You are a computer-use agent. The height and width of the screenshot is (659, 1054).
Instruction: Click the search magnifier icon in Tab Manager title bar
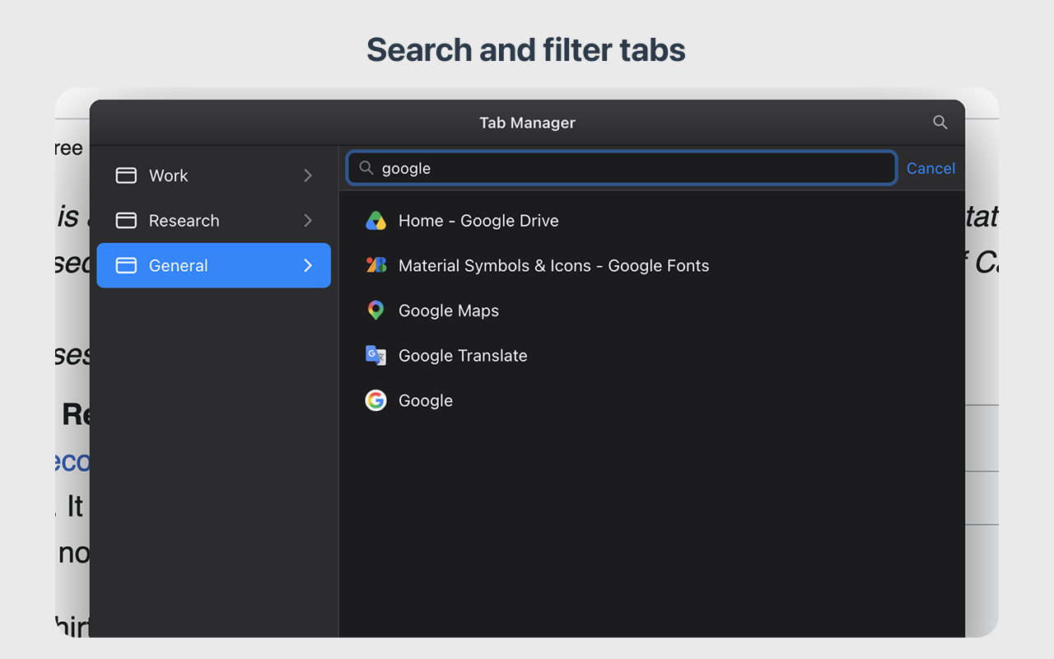coord(940,123)
